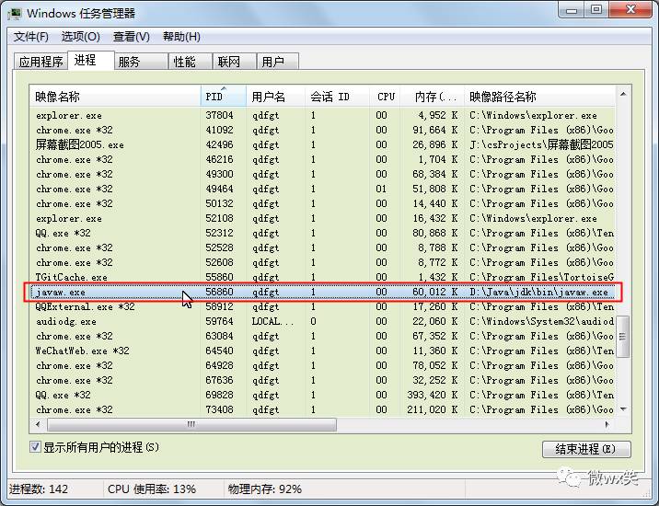
Task: Select the 屏幕截图2005.exe process
Action: [322, 144]
